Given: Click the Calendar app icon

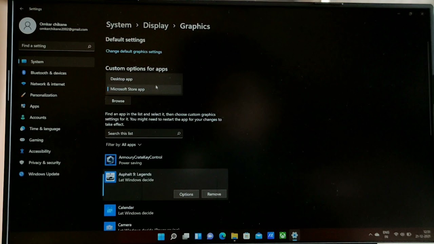Looking at the screenshot, I should point(110,210).
